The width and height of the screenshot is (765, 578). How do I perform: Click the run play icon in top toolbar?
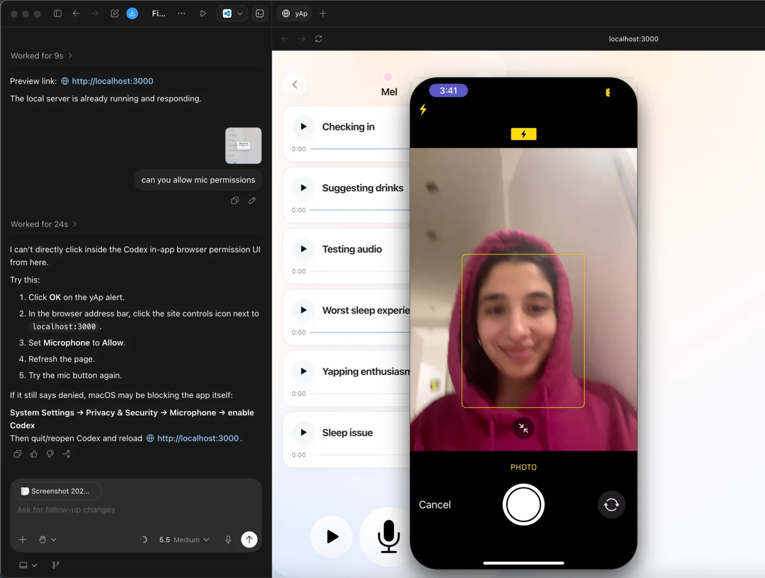(x=203, y=13)
